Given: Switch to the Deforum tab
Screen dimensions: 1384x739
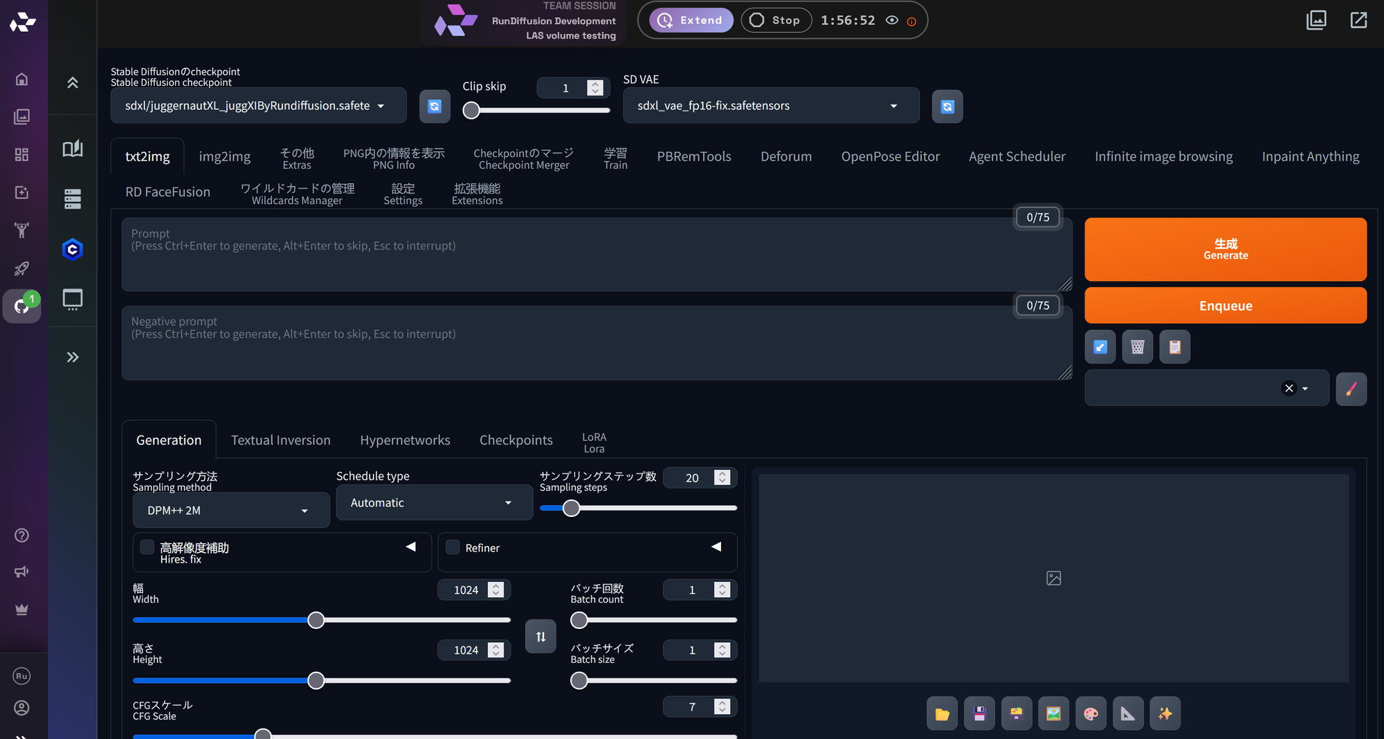Looking at the screenshot, I should click(786, 156).
